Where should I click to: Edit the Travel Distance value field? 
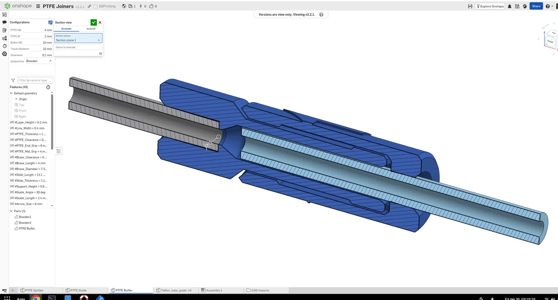point(42,49)
